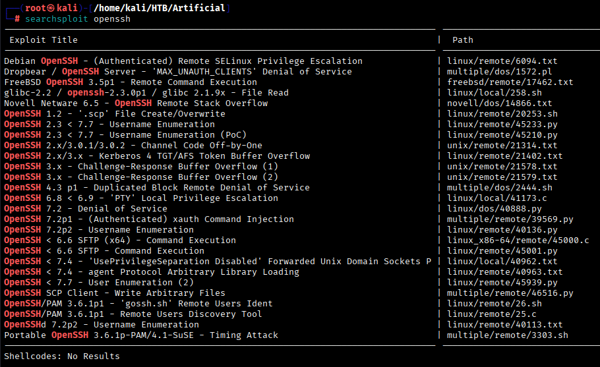This screenshot has height=367, width=600.
Task: Select the Channel Code Off-by-One exploit row
Action: coord(133,146)
